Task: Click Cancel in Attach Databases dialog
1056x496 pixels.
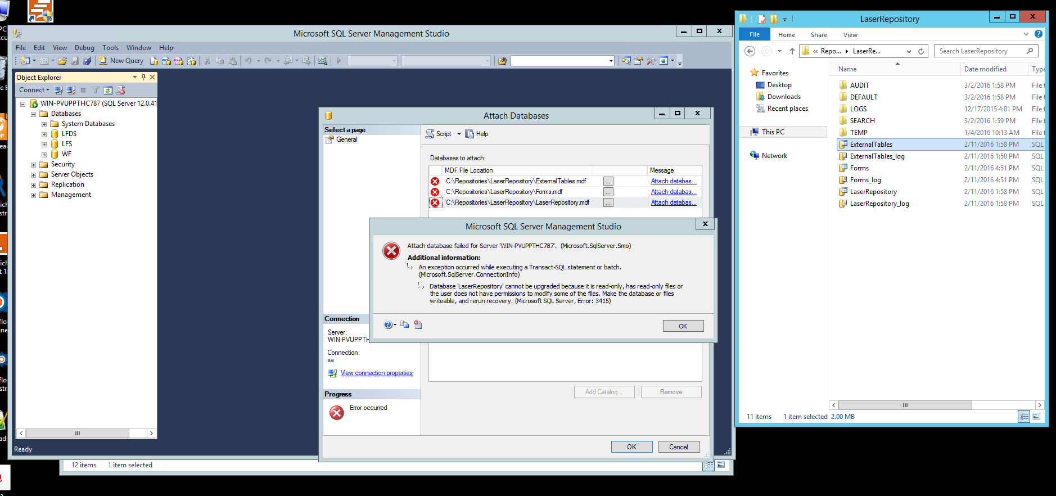Action: tap(679, 447)
